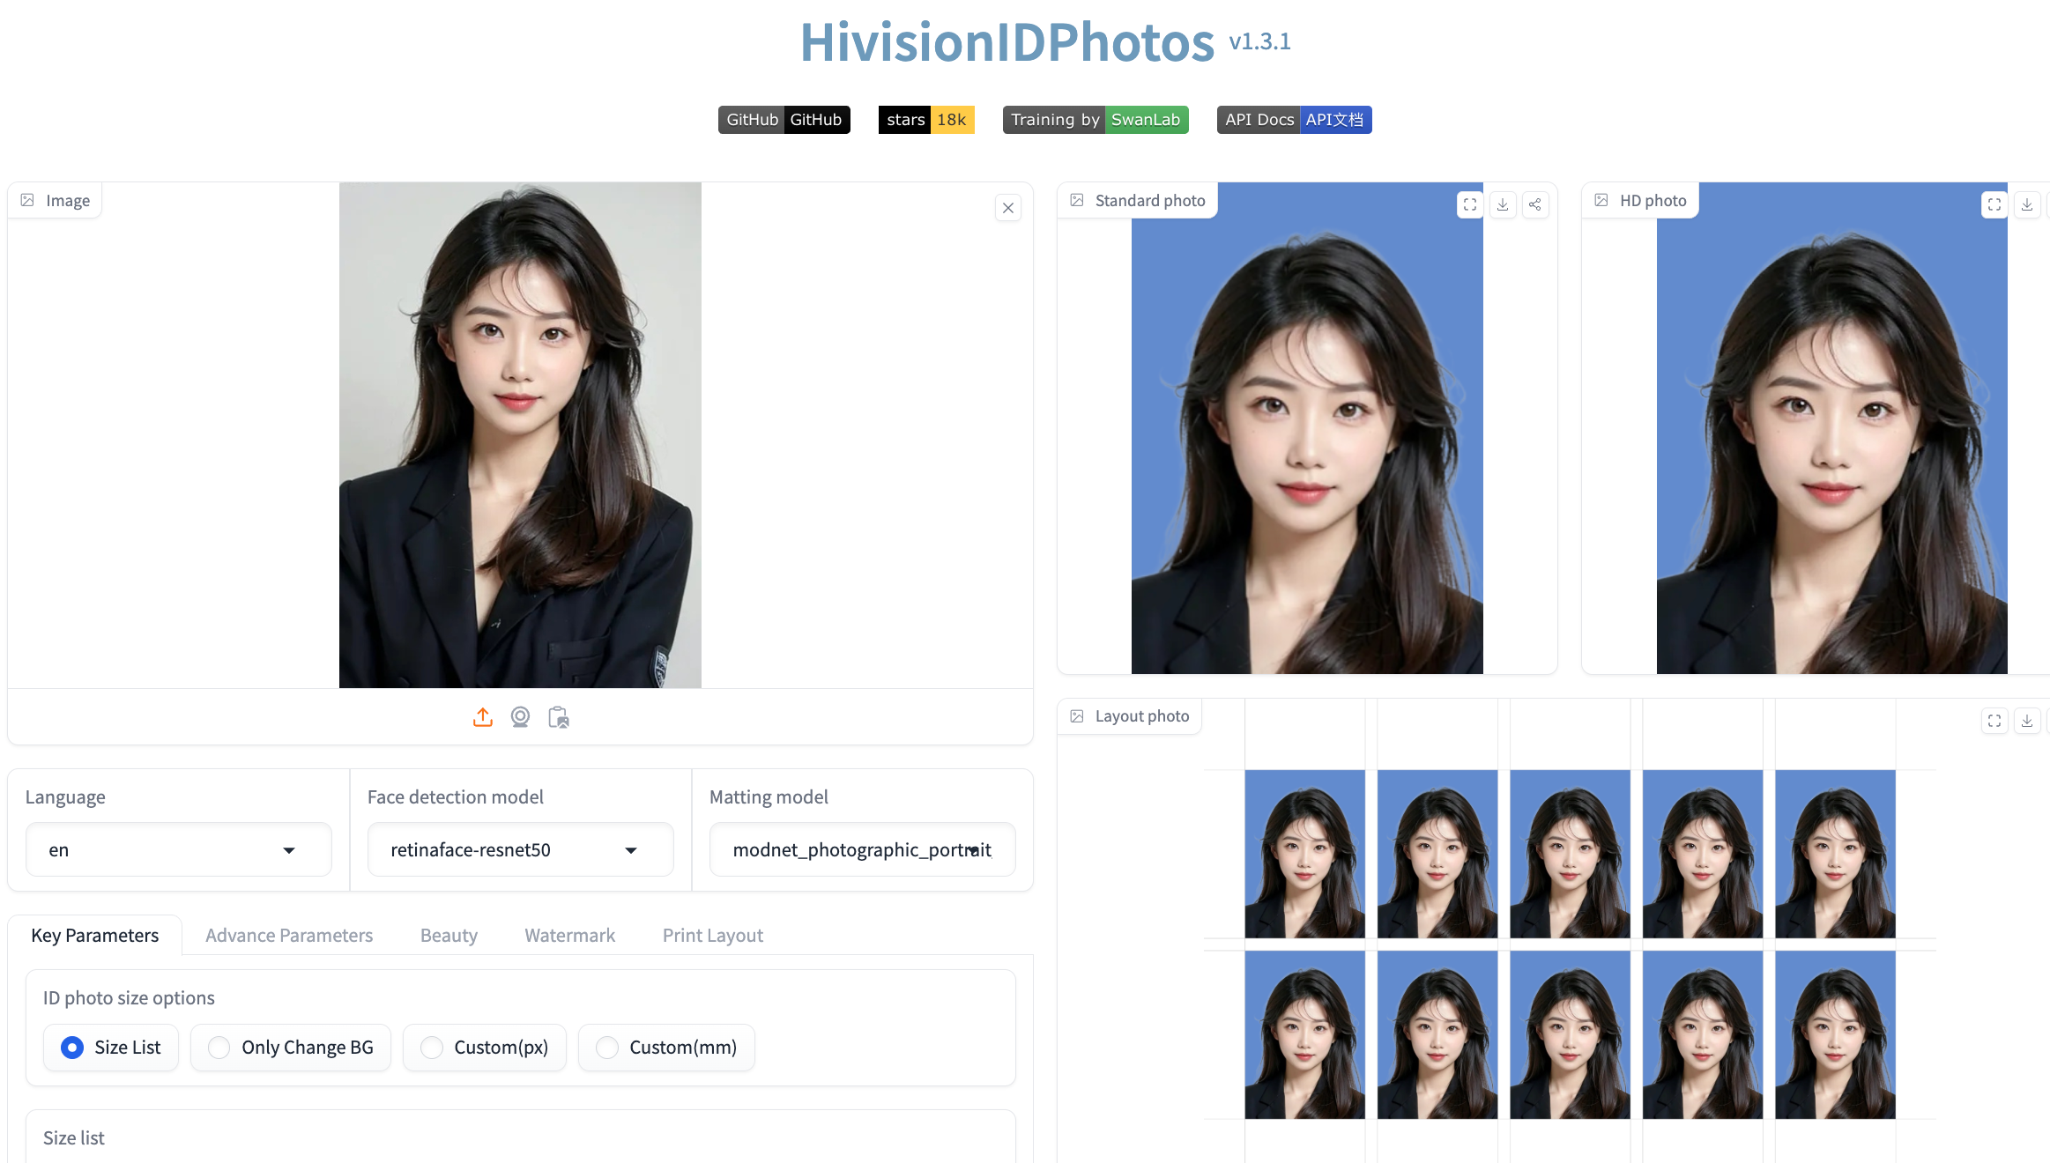Remove the uploaded input image
The image size is (2050, 1163).
pos(1008,208)
